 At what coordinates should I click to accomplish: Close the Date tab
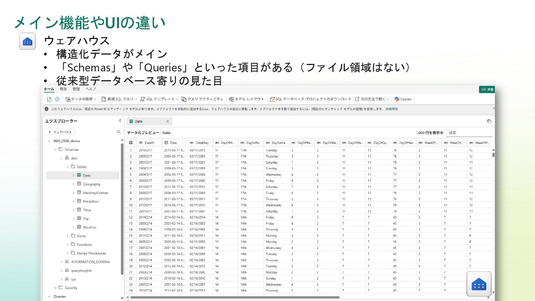coord(167,121)
